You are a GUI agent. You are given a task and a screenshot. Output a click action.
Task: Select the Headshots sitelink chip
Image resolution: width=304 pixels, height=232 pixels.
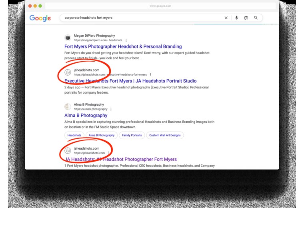(74, 135)
